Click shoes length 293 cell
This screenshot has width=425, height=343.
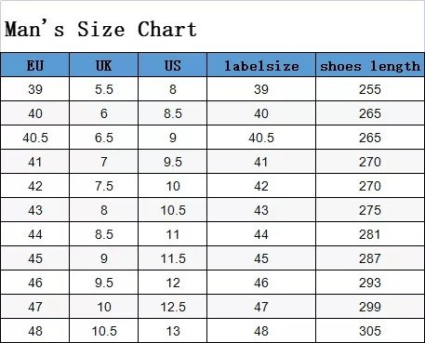coord(370,283)
